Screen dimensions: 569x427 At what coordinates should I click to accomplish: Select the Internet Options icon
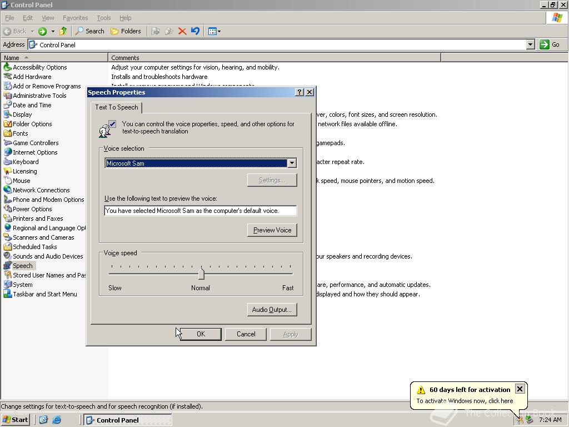[8, 152]
